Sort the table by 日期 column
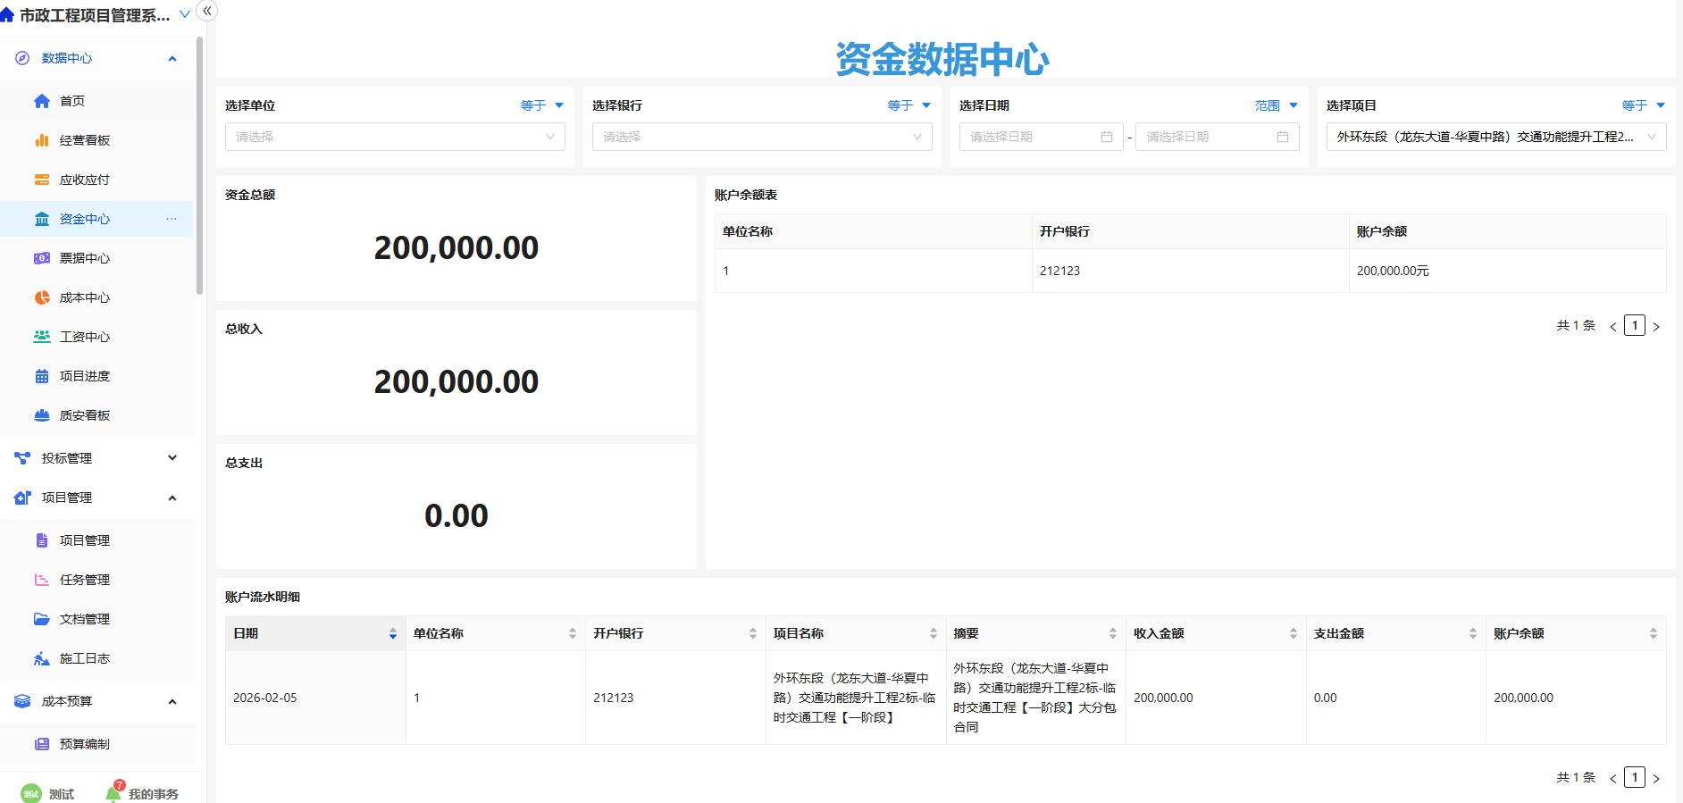This screenshot has height=803, width=1683. tap(392, 633)
